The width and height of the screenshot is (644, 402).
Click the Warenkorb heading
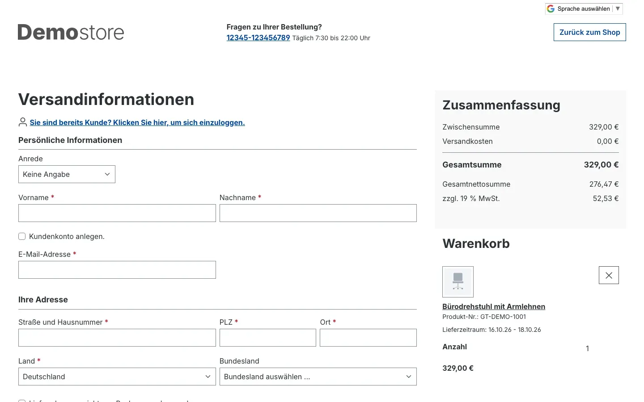pos(476,243)
